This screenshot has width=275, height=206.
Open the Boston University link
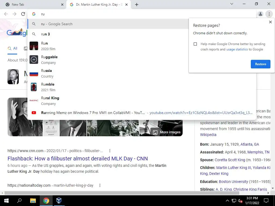click(x=233, y=182)
